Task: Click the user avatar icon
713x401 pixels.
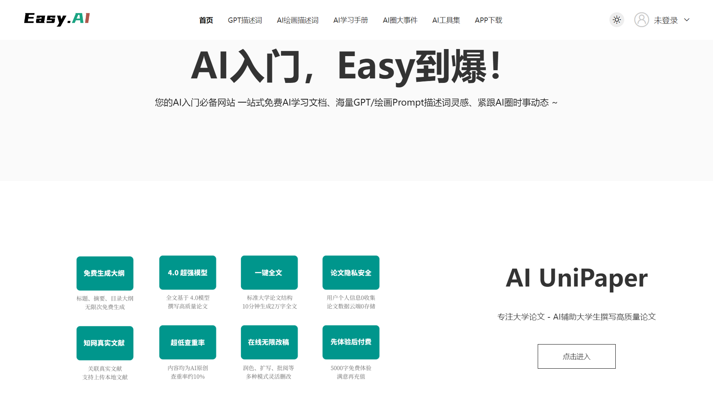Action: pyautogui.click(x=641, y=20)
